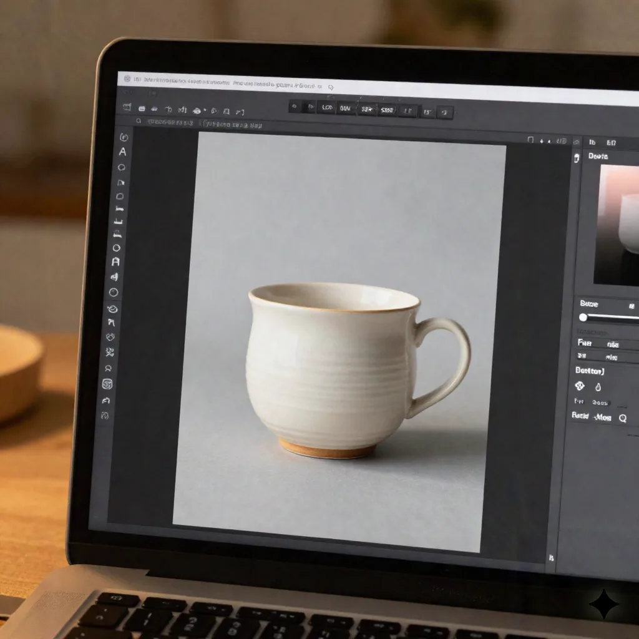This screenshot has width=639, height=639.
Task: Click the small square icon above canvas top-right
Action: 530,140
